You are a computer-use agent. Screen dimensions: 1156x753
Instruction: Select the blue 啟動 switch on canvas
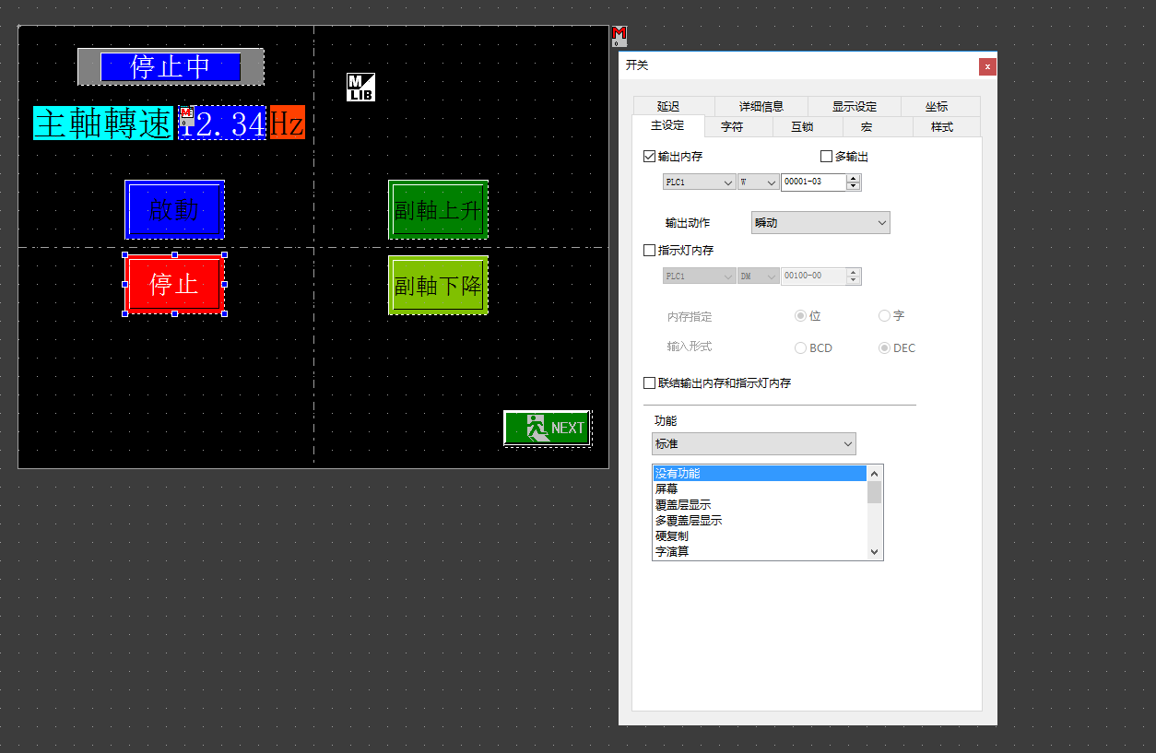(x=174, y=210)
